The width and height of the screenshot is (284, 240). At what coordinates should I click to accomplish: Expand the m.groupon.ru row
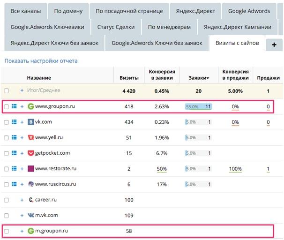click(22, 231)
